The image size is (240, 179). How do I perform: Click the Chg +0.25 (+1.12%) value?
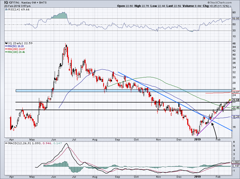pos(216,6)
